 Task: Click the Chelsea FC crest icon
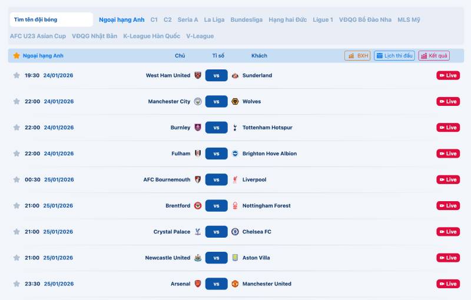tap(235, 232)
